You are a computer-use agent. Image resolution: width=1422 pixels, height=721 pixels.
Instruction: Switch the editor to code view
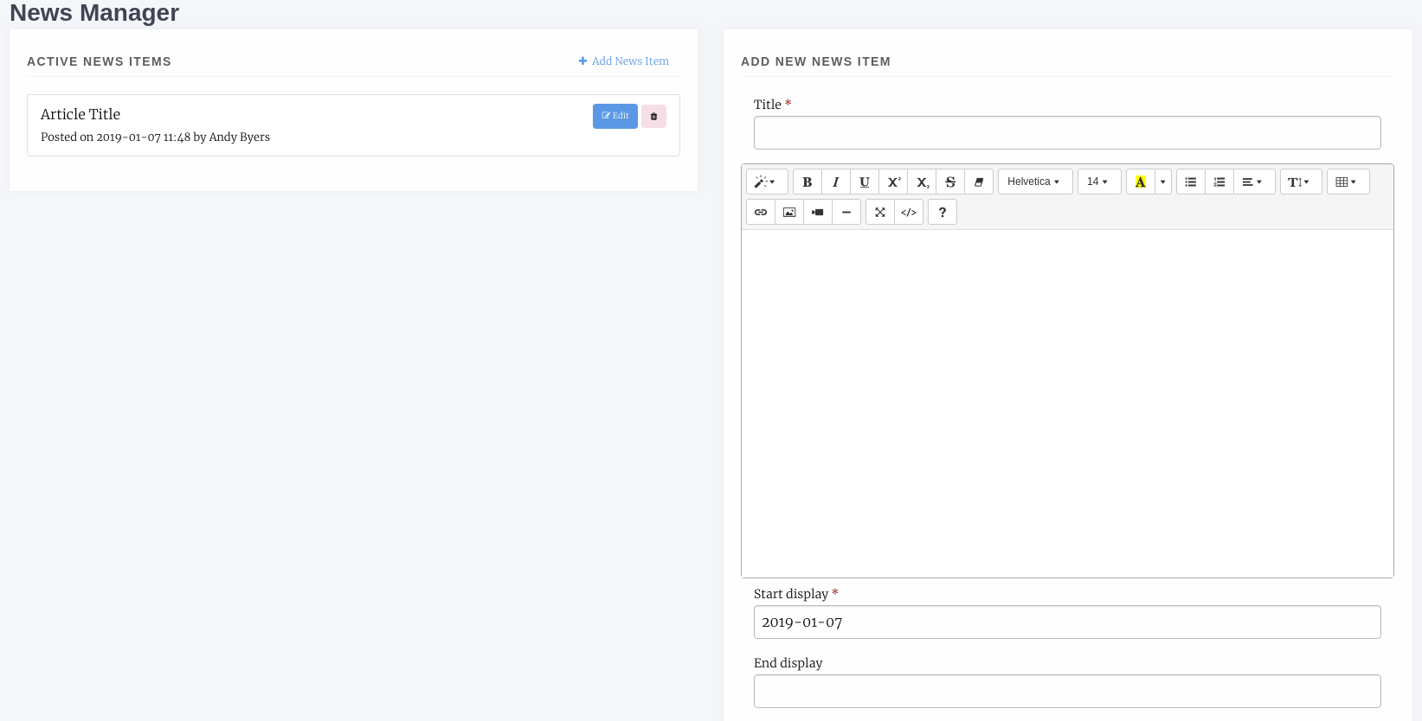point(909,212)
